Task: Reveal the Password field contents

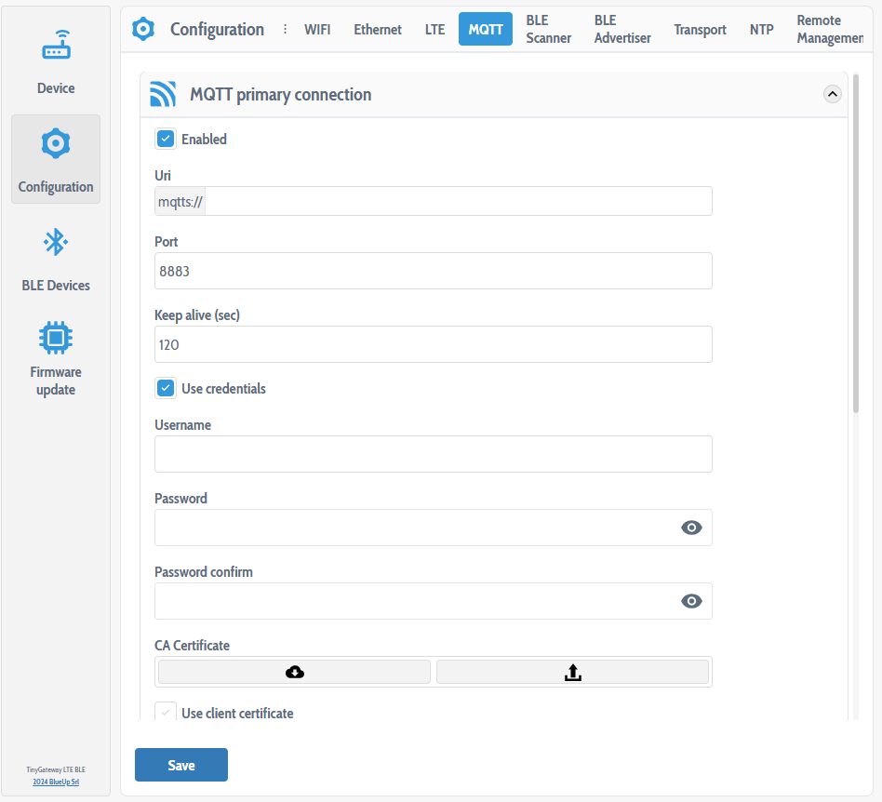Action: [x=691, y=527]
